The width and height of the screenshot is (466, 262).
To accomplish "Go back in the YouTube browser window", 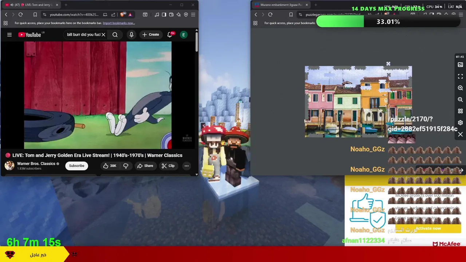I will (6, 15).
